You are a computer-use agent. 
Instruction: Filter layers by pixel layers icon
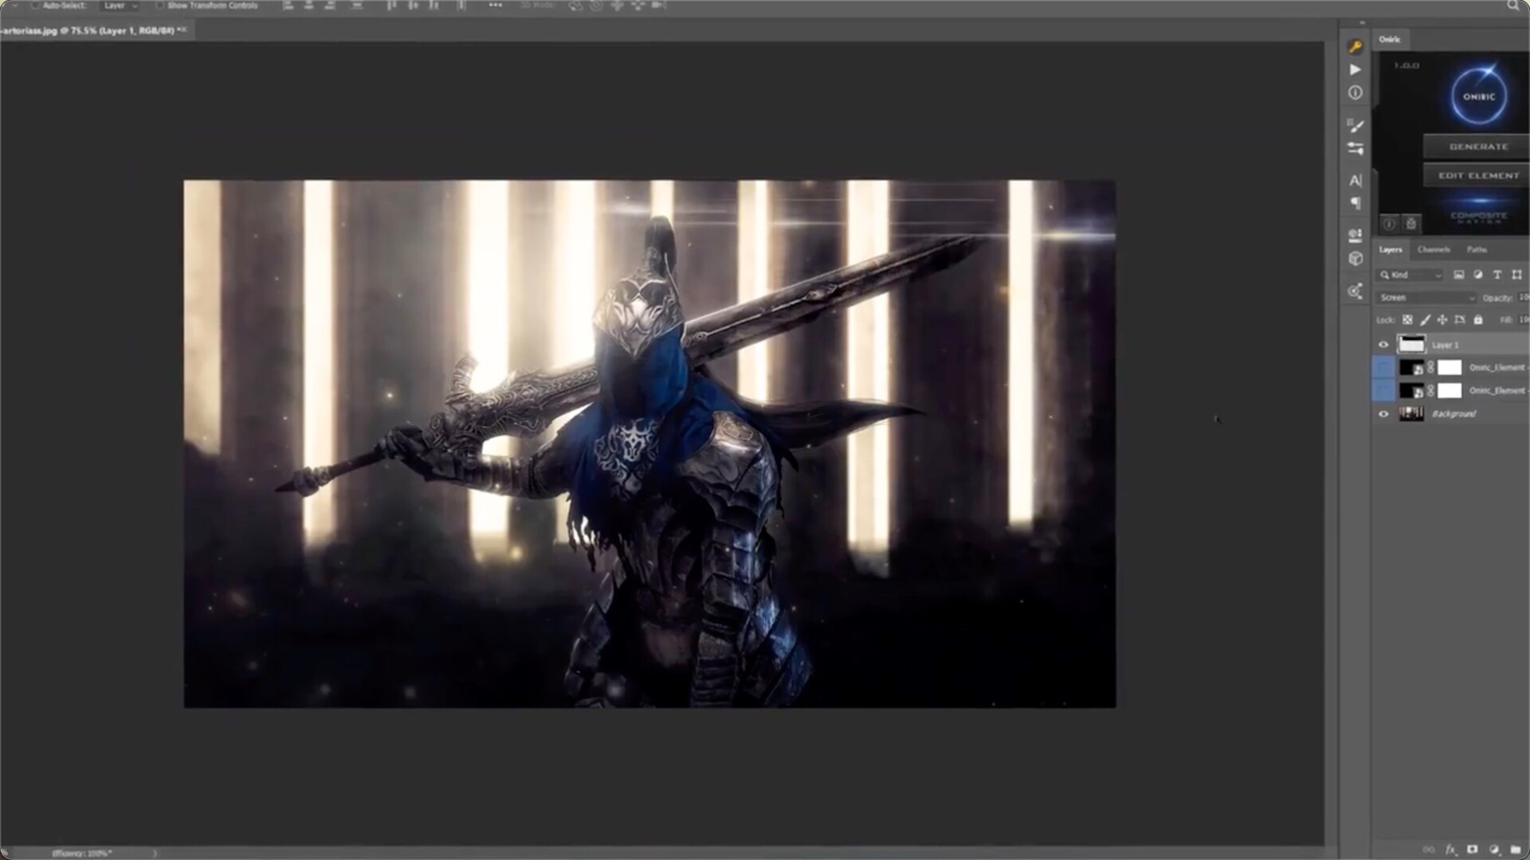coord(1459,275)
